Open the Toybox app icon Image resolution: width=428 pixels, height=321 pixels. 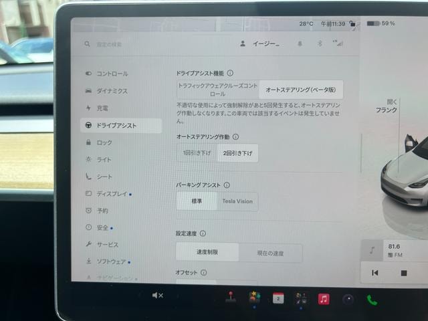(x=254, y=297)
